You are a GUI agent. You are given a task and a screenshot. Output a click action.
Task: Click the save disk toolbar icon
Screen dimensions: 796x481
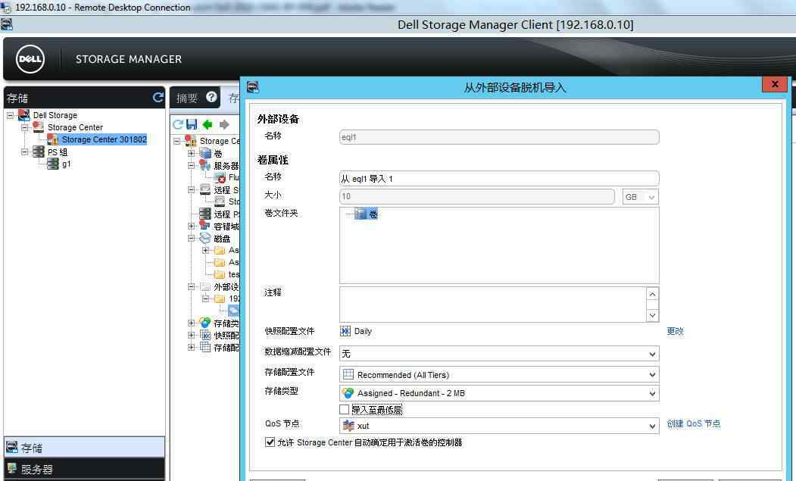pos(192,124)
